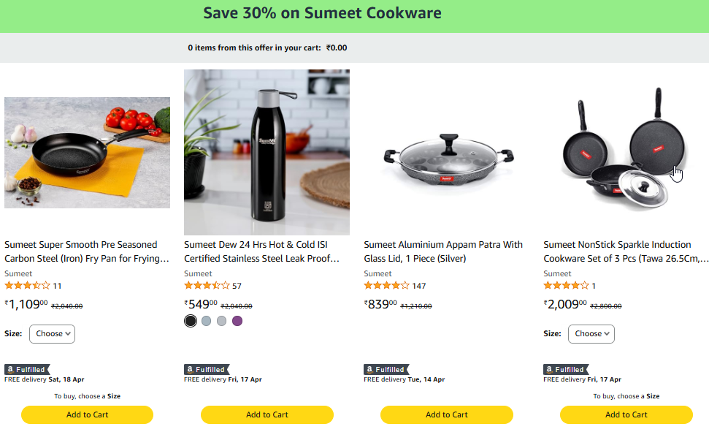Open the Size dropdown for the Cookware Set
The image size is (709, 432).
(x=591, y=334)
